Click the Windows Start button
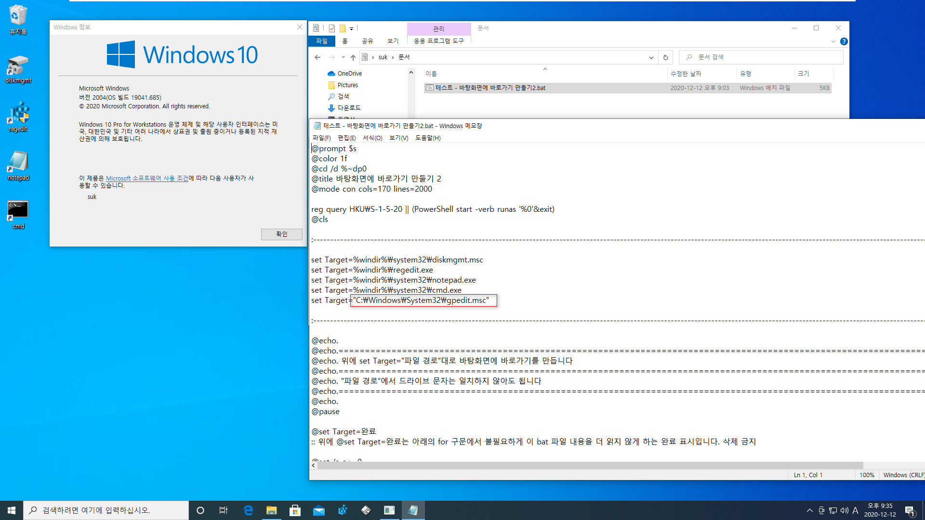Viewport: 925px width, 520px height. (12, 510)
